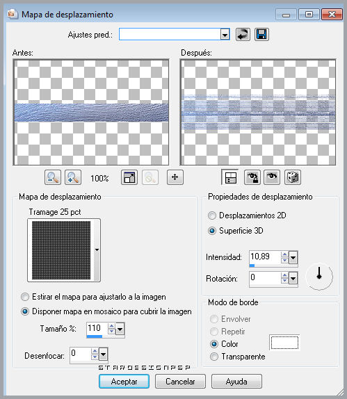Click the auto proof lock eye icon
347x399 pixels.
pyautogui.click(x=252, y=177)
